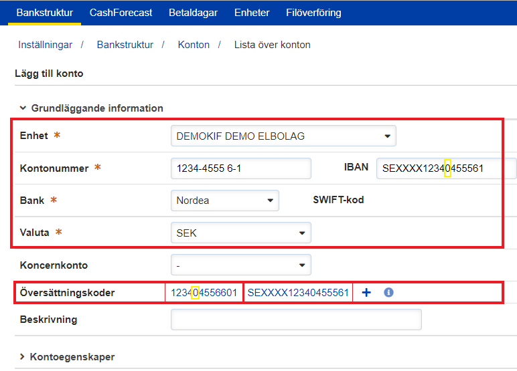Click the plus icon to add translation code
The height and width of the screenshot is (371, 517).
pos(366,293)
